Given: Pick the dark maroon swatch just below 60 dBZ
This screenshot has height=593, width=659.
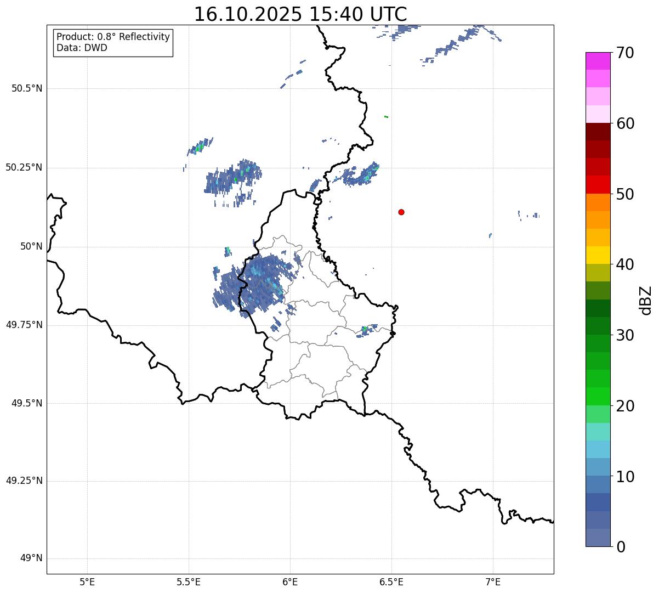Looking at the screenshot, I should click(x=598, y=132).
